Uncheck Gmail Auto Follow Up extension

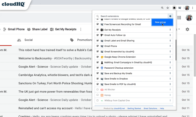coord(98,35)
